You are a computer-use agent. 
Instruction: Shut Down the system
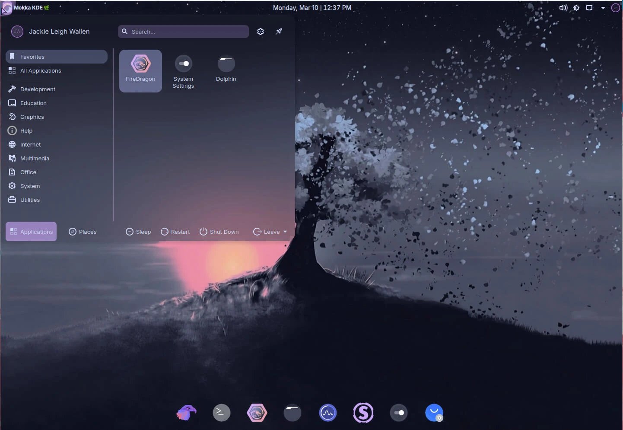[219, 232]
